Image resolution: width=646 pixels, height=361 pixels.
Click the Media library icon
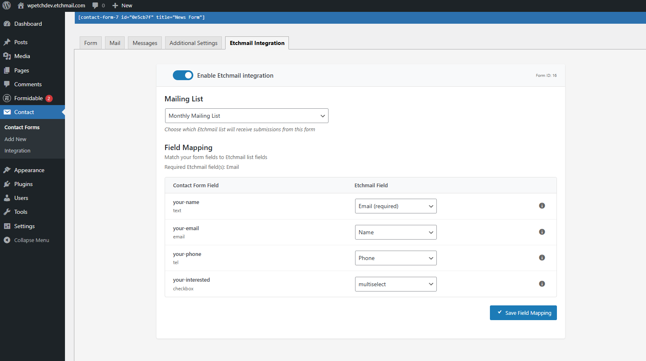[x=7, y=56]
